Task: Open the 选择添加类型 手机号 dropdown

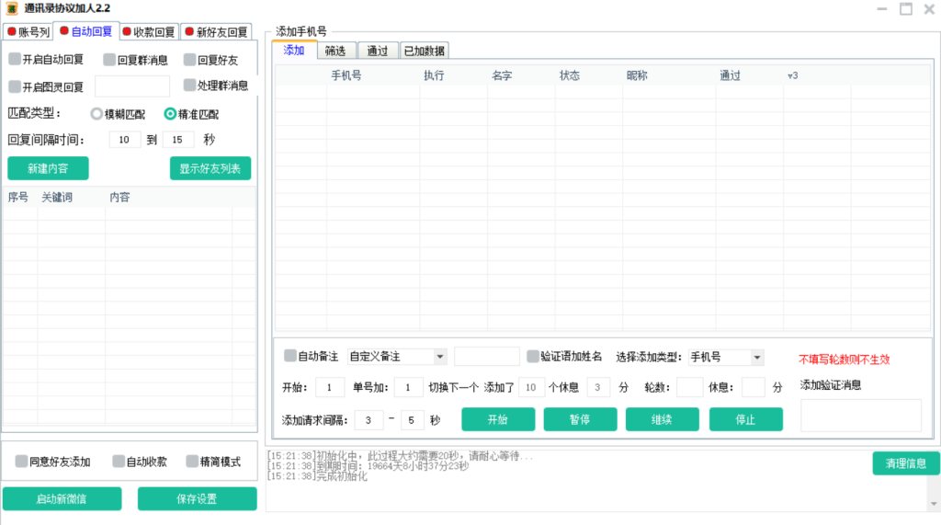Action: pos(756,357)
